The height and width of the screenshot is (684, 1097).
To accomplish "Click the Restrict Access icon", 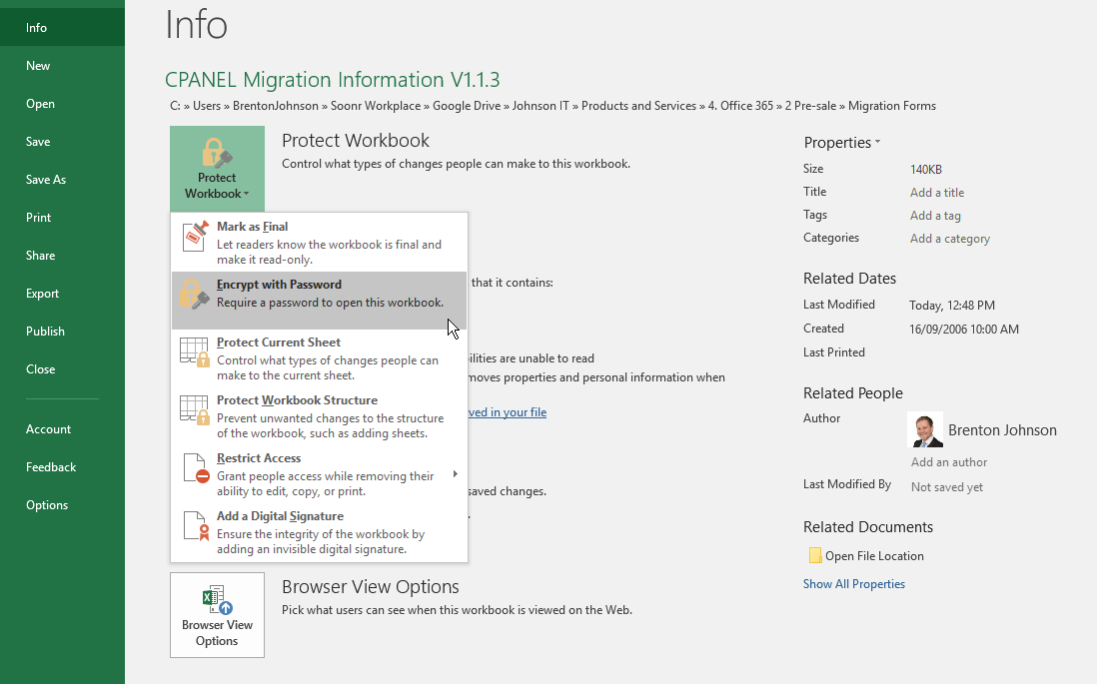I will [x=195, y=468].
